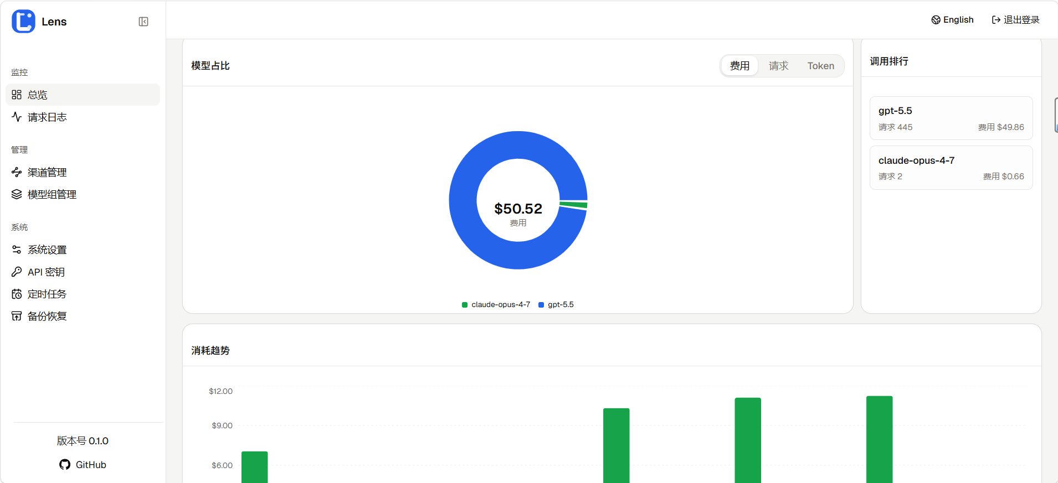Switch 模型占比 chart to Token
This screenshot has width=1058, height=483.
click(x=820, y=66)
